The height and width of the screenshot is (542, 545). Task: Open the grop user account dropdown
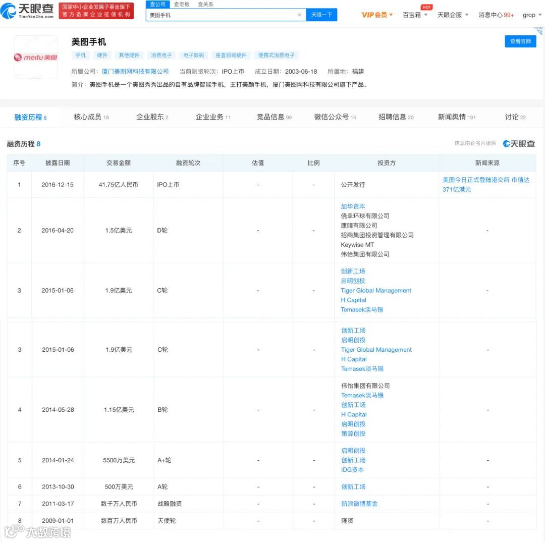click(532, 15)
